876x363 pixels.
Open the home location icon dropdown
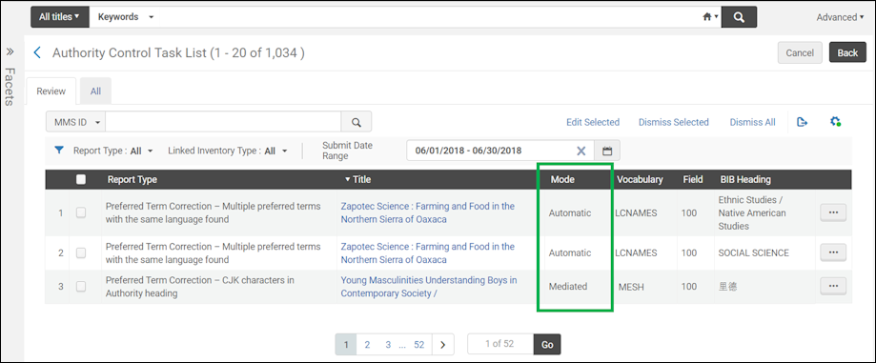coord(710,17)
